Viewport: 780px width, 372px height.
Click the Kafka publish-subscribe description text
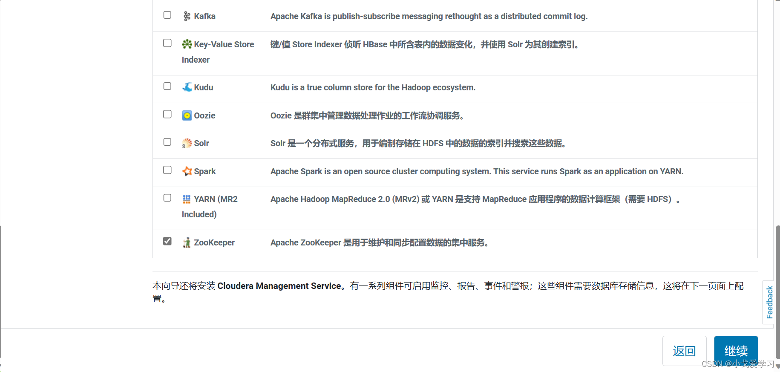(x=429, y=16)
